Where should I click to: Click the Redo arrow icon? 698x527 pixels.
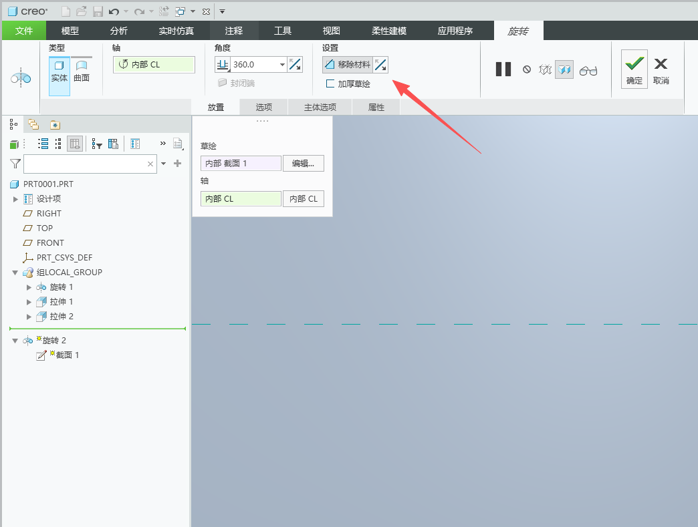(139, 11)
